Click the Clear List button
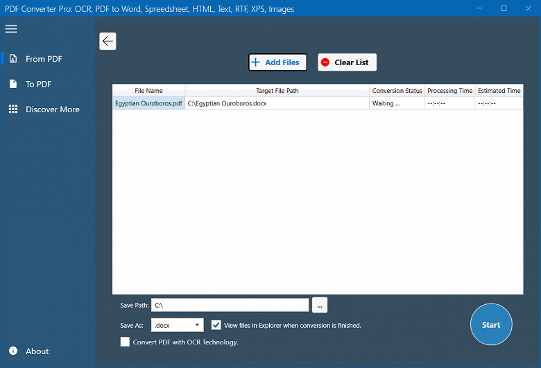The image size is (541, 368). (x=347, y=62)
